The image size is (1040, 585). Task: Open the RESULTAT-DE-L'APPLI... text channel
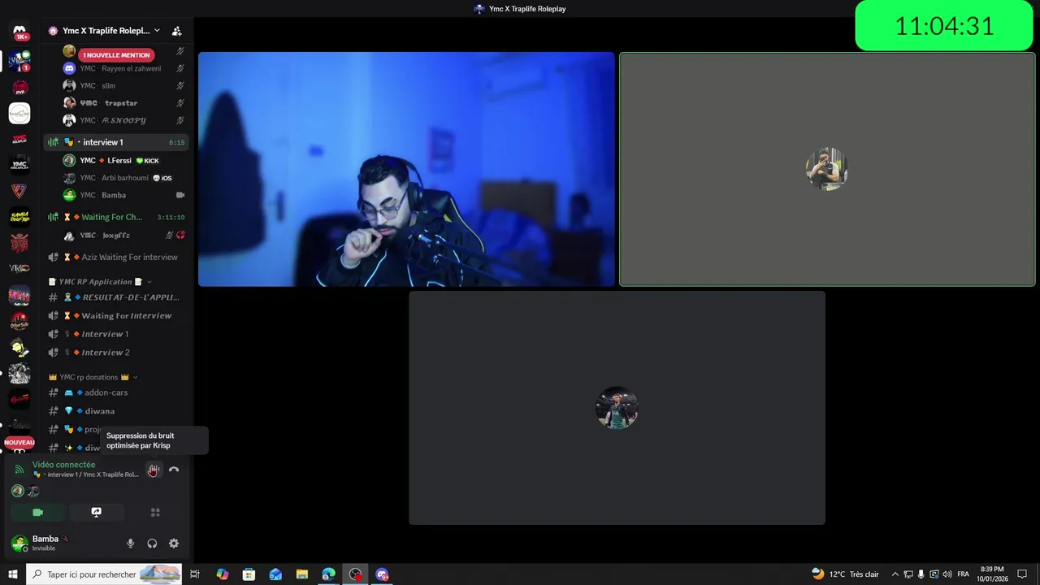116,297
